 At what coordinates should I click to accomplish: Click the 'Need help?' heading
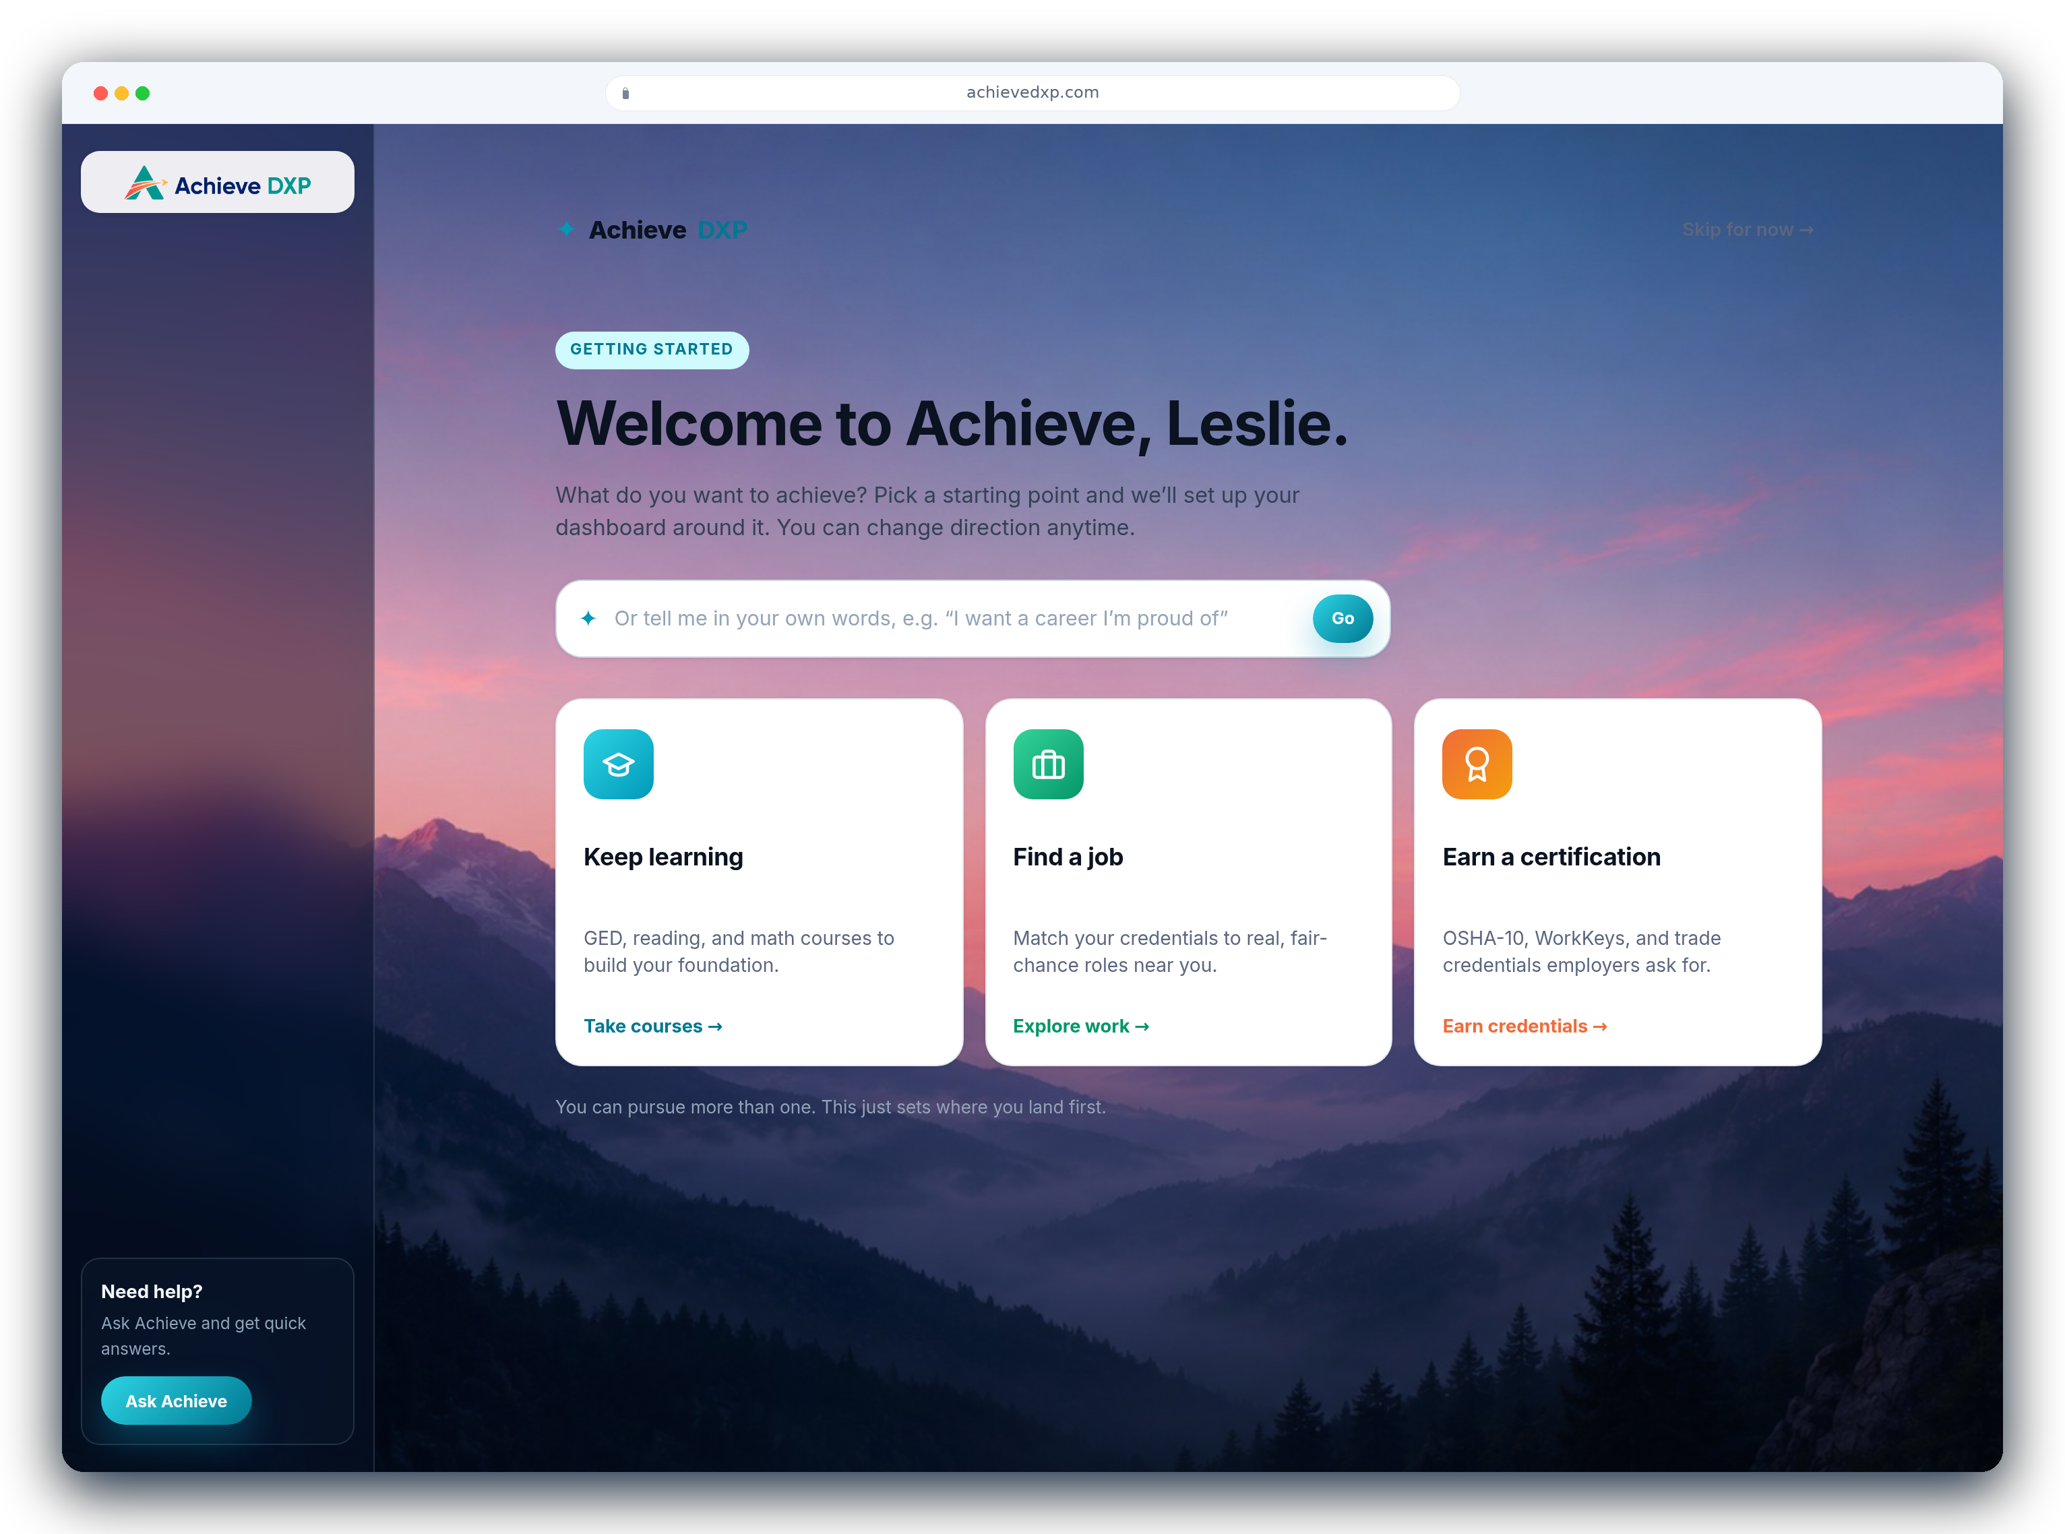point(152,1291)
